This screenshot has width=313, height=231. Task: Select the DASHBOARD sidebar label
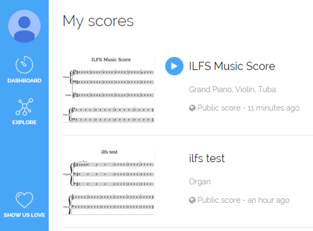(x=24, y=81)
